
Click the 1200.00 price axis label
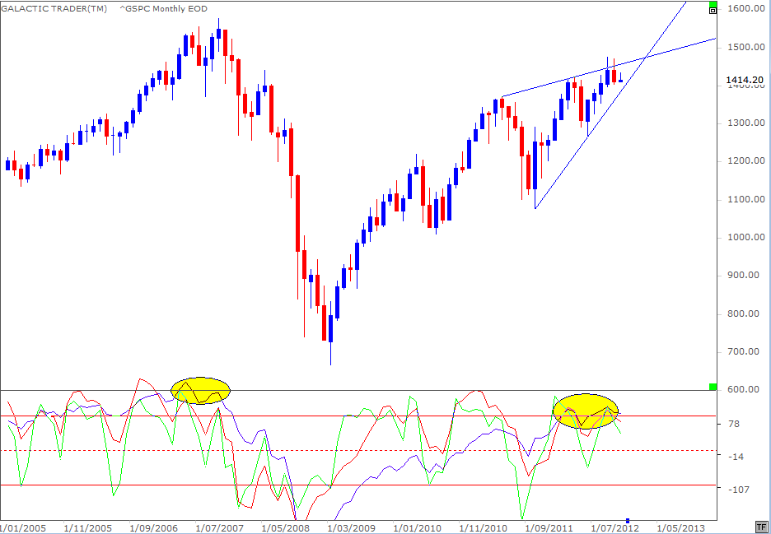[746, 161]
